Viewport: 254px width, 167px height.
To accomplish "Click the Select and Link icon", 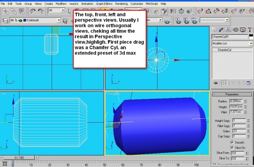I will point(6,11).
